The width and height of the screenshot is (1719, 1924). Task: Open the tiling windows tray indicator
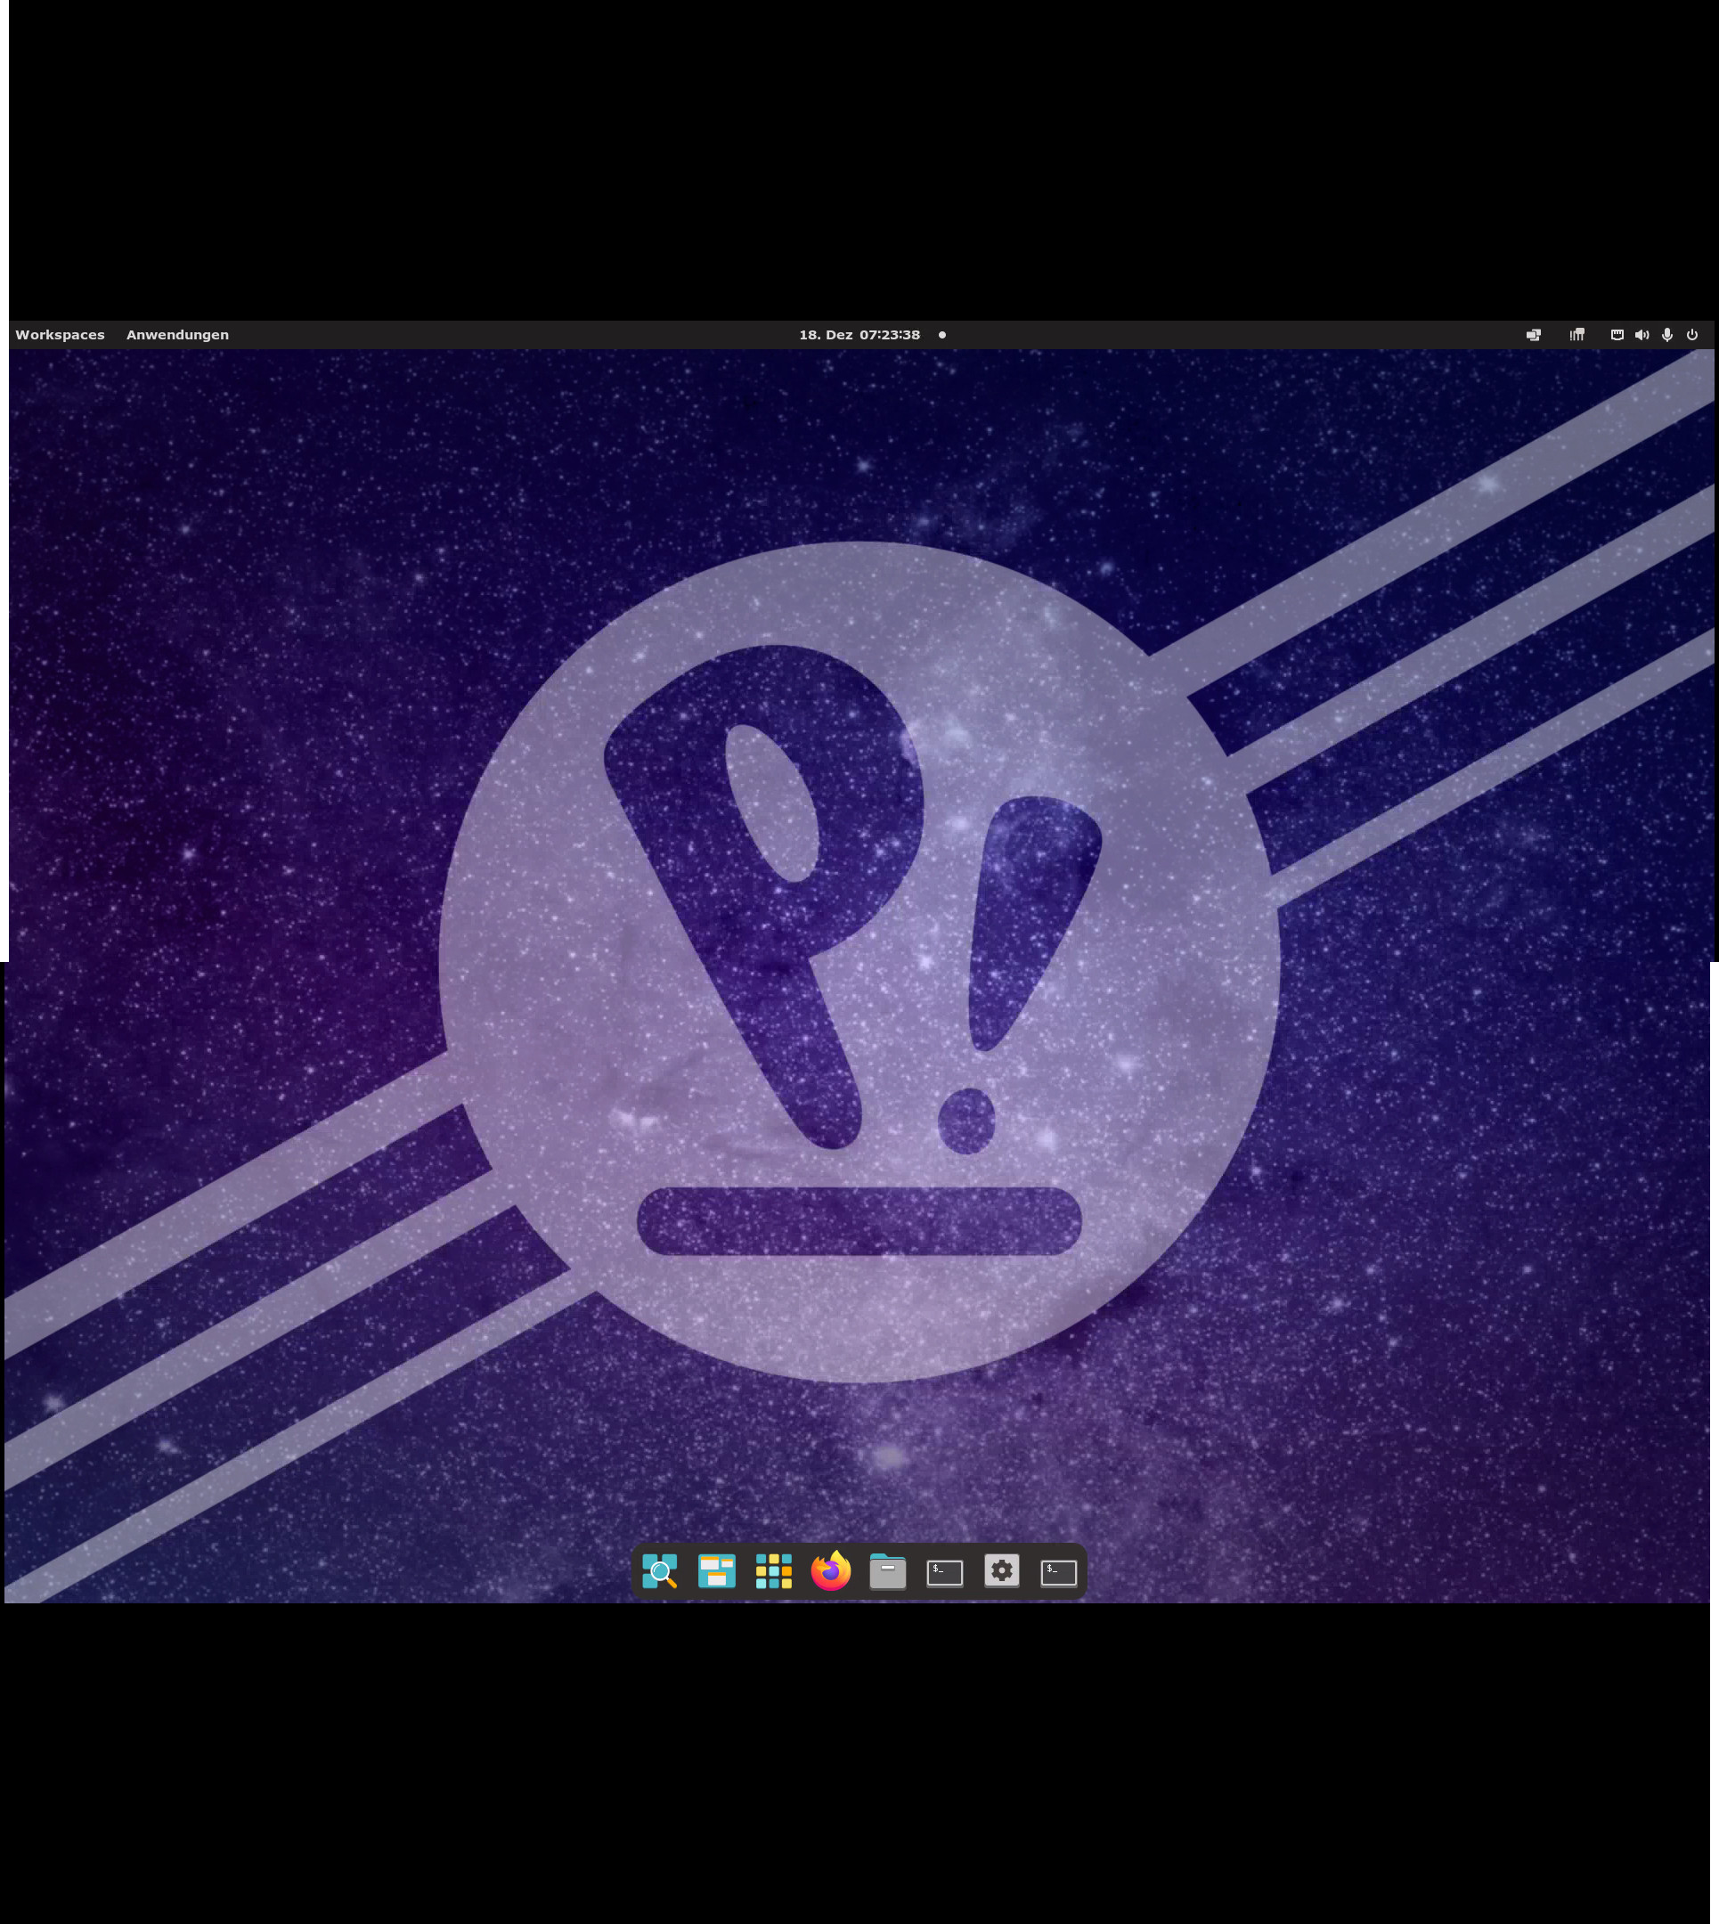click(x=1576, y=334)
